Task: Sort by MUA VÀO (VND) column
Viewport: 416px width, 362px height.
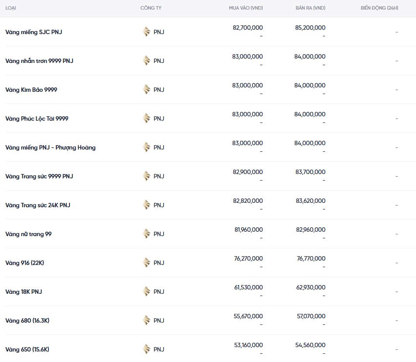Action: click(246, 8)
